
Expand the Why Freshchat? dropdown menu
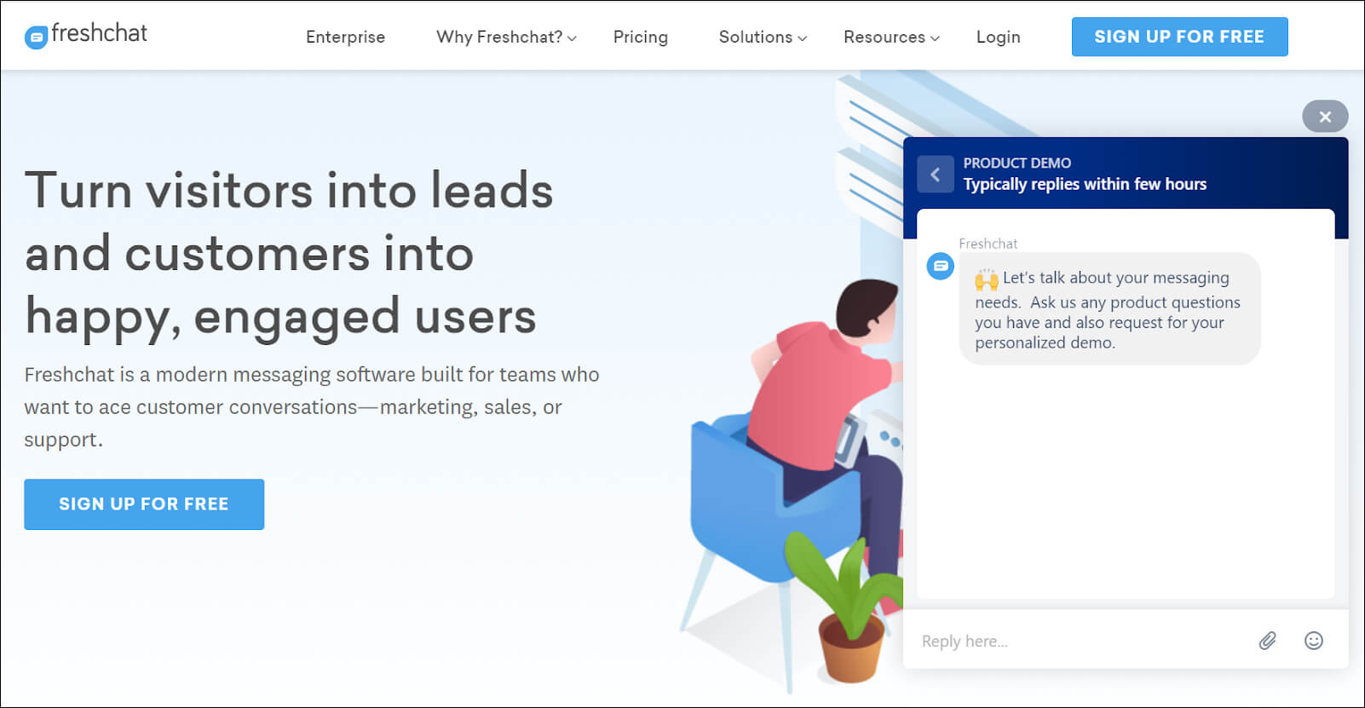pyautogui.click(x=506, y=37)
